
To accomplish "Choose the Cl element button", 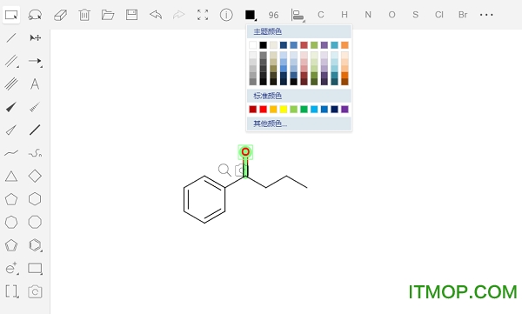I will [439, 15].
